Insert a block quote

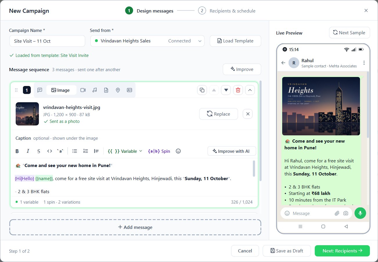pos(96,151)
